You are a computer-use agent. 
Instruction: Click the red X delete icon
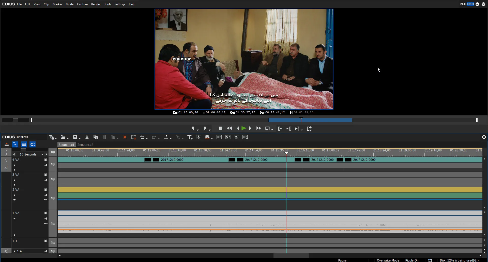coord(125,137)
